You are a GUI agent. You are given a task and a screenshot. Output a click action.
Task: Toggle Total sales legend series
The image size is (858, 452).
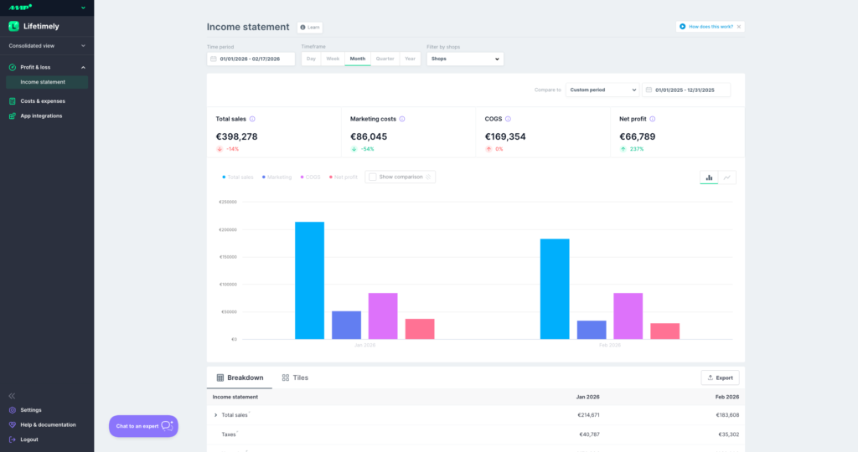click(237, 177)
